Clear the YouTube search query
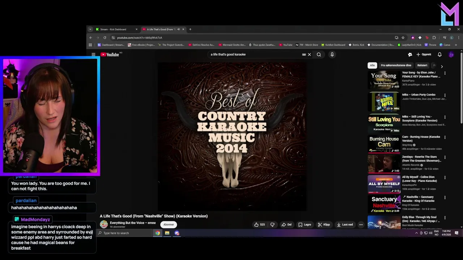 (309, 55)
